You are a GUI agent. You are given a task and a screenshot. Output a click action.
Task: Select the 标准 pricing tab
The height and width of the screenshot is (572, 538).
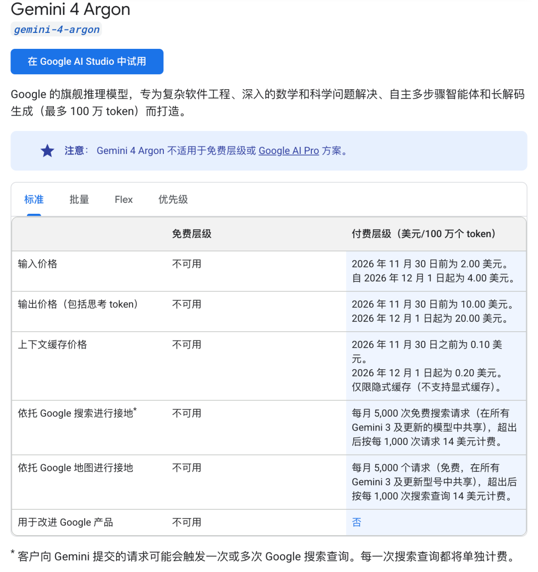click(x=34, y=199)
